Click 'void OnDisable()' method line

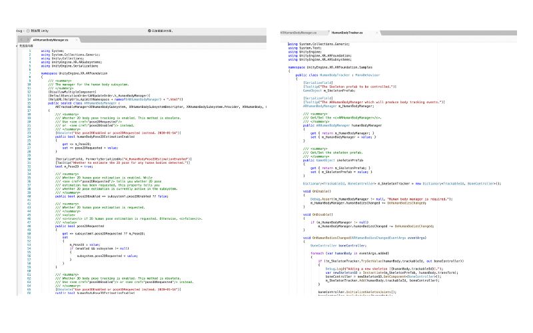pos(318,214)
